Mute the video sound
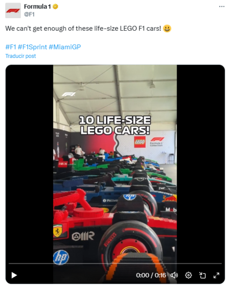Screen dimensions: 227x286 174,275
